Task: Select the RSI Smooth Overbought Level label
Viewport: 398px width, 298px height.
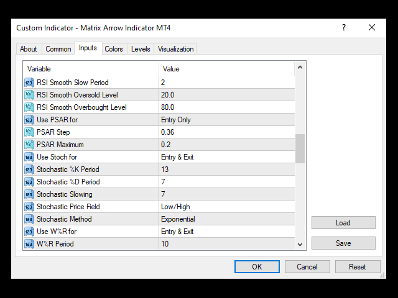Action: [81, 107]
